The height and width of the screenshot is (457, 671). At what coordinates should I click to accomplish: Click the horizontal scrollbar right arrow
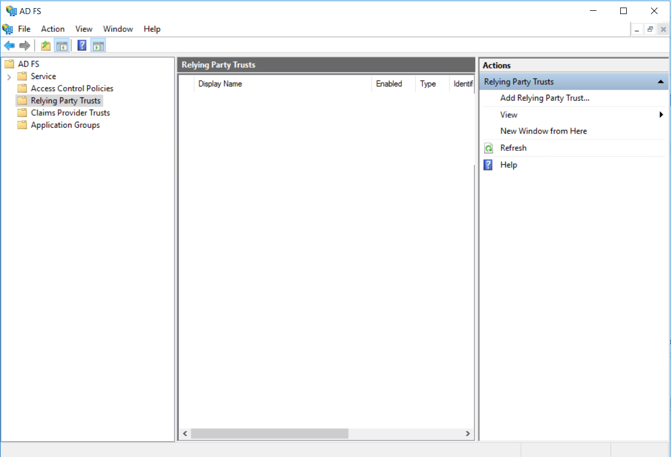tap(468, 434)
